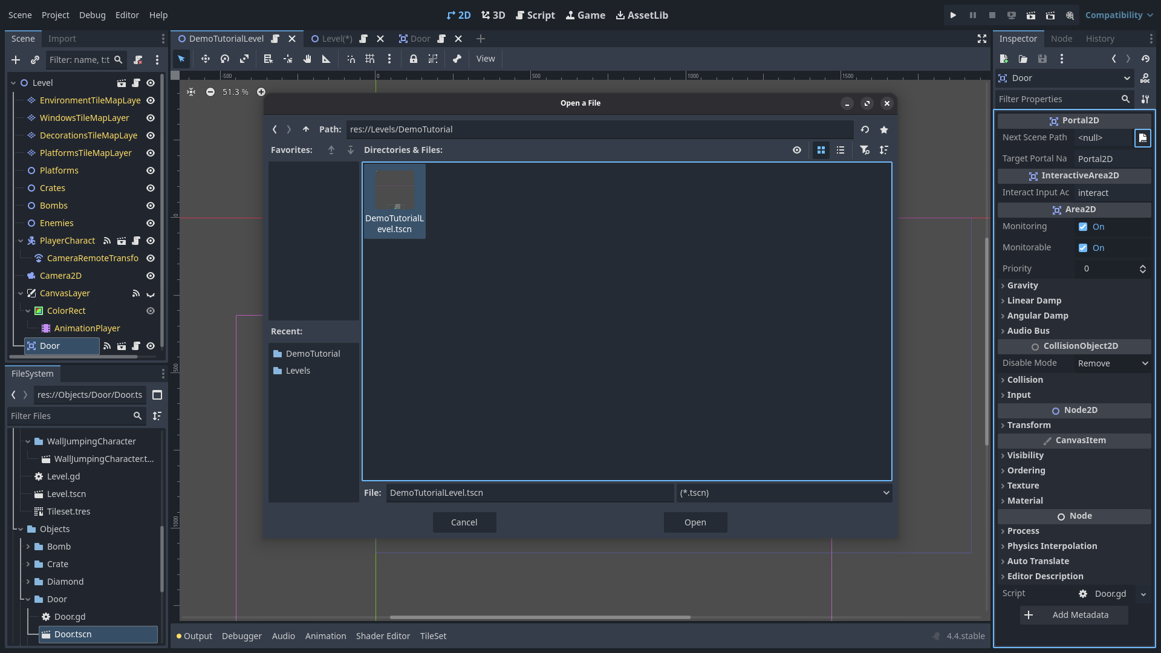Toggle the Monitoring checkbox off

click(x=1083, y=227)
